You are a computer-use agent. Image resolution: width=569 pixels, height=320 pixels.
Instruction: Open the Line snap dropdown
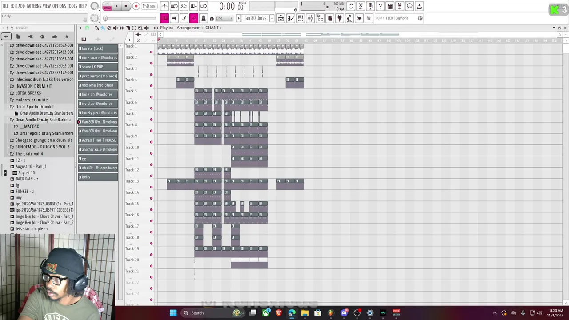coord(224,18)
